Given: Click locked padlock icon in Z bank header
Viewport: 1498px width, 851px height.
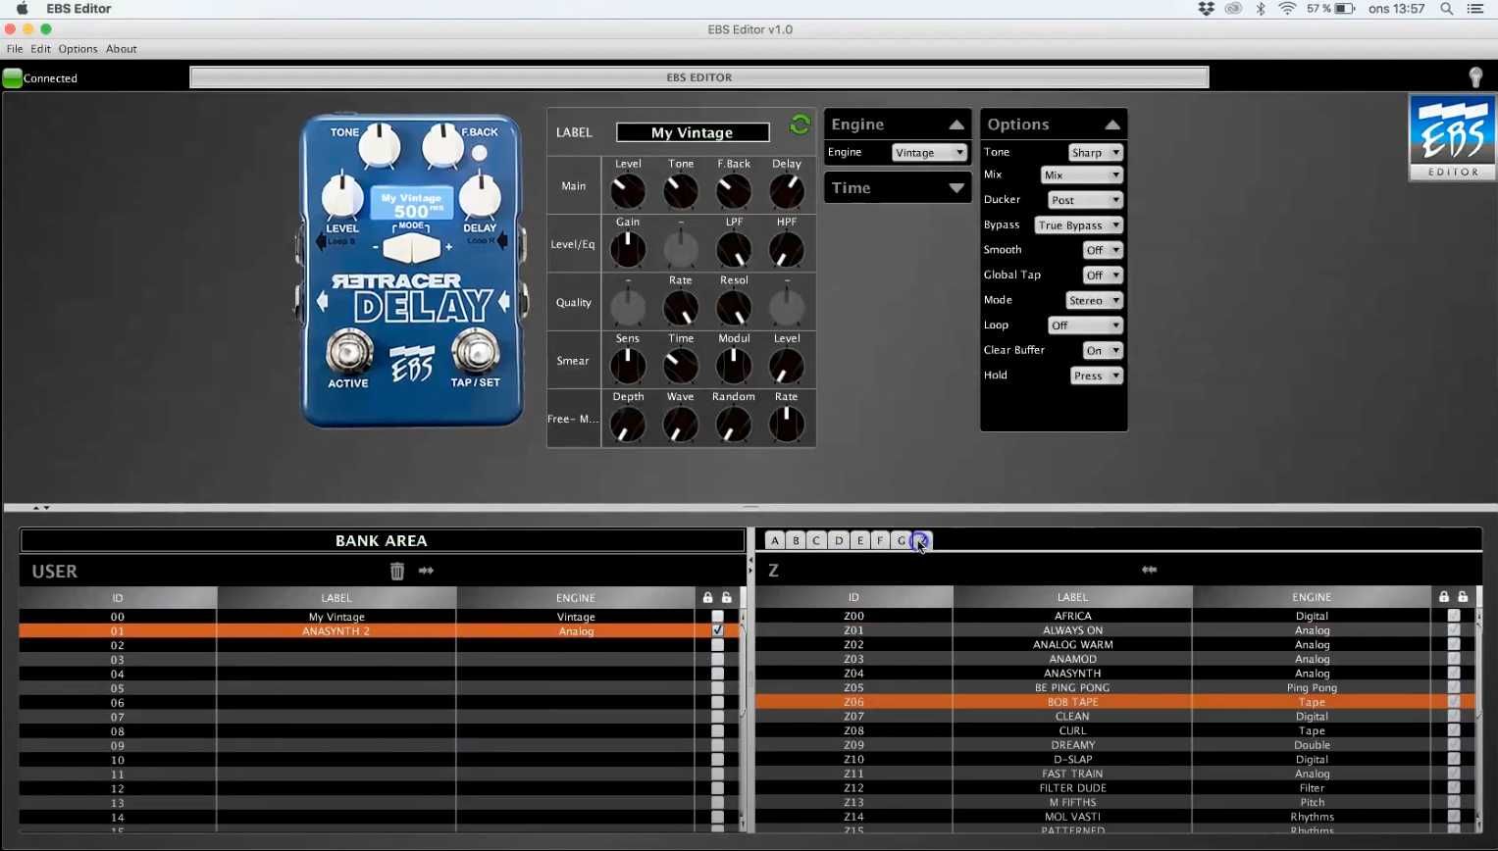Looking at the screenshot, I should (1444, 596).
